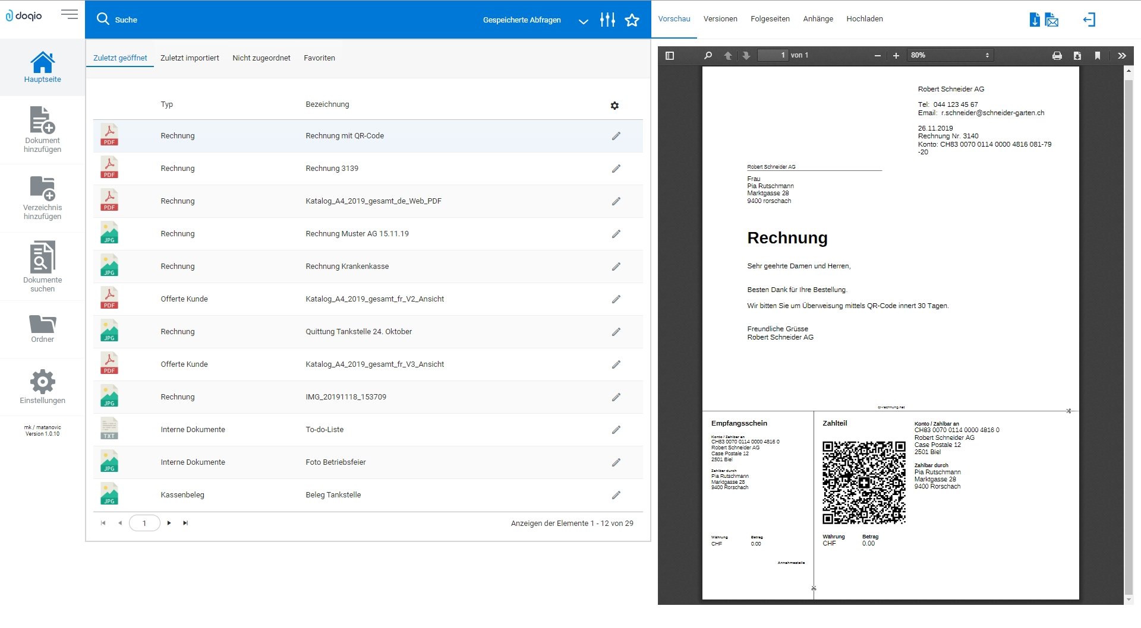Open the Ordner folder view
Viewport: 1141px width, 628px height.
(x=42, y=329)
